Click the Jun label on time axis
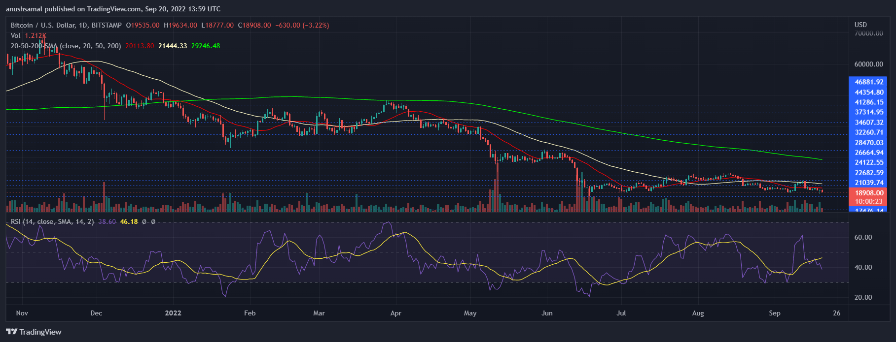The image size is (896, 342). [547, 313]
